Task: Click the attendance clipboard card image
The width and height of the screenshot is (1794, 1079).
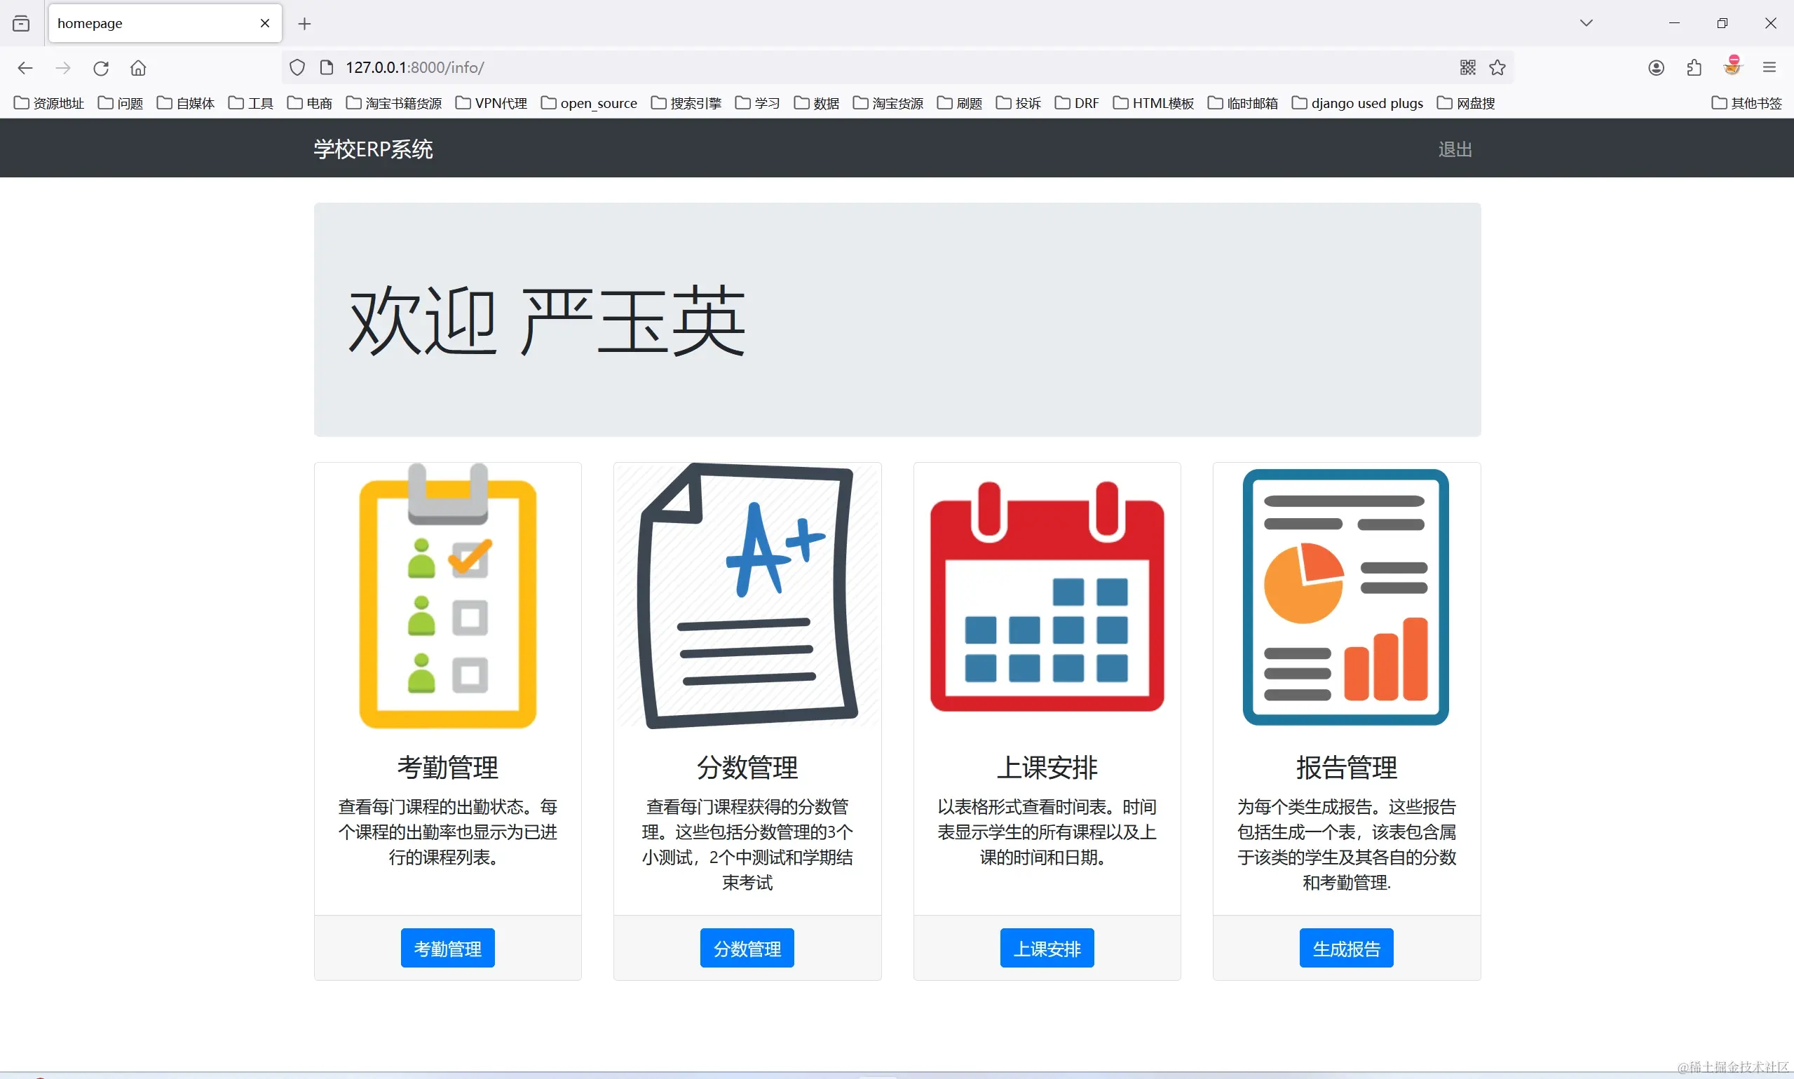Action: tap(448, 596)
